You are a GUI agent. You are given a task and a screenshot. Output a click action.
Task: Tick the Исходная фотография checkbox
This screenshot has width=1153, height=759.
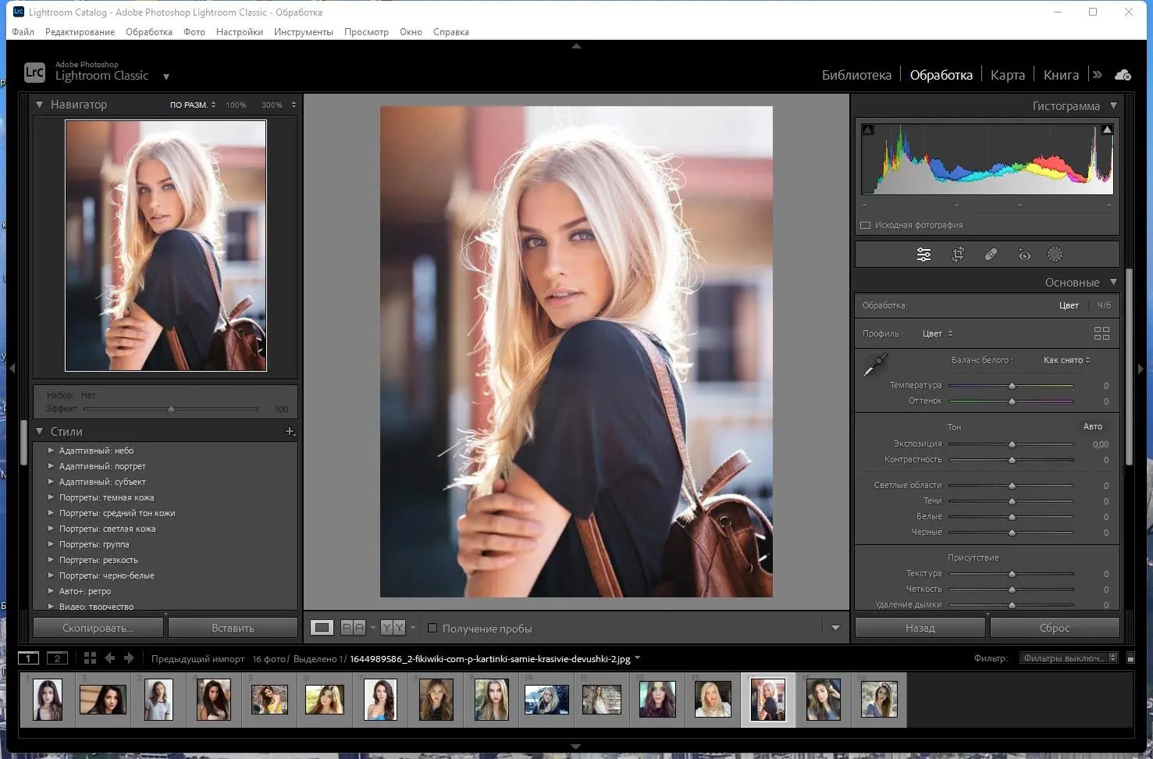(x=865, y=225)
